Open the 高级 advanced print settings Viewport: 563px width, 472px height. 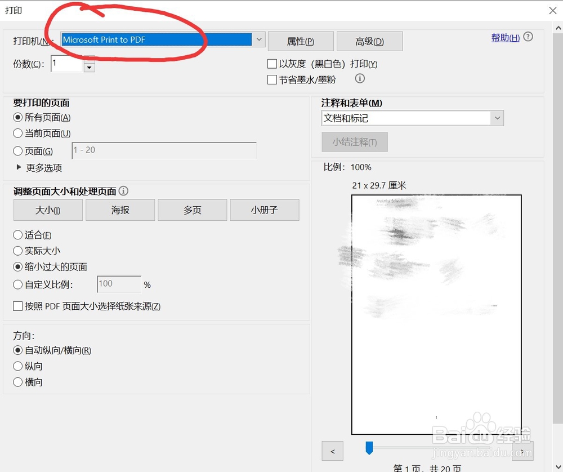(369, 41)
